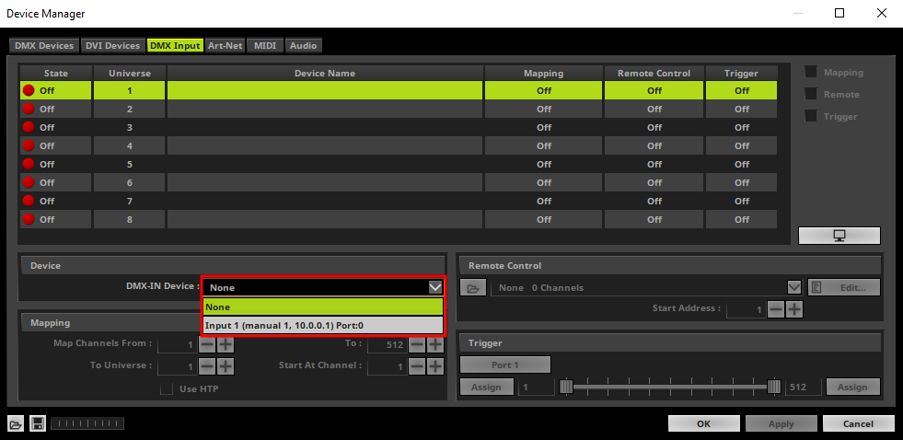Viewport: 903px width, 440px height.
Task: Open the Audio tab
Action: (303, 45)
